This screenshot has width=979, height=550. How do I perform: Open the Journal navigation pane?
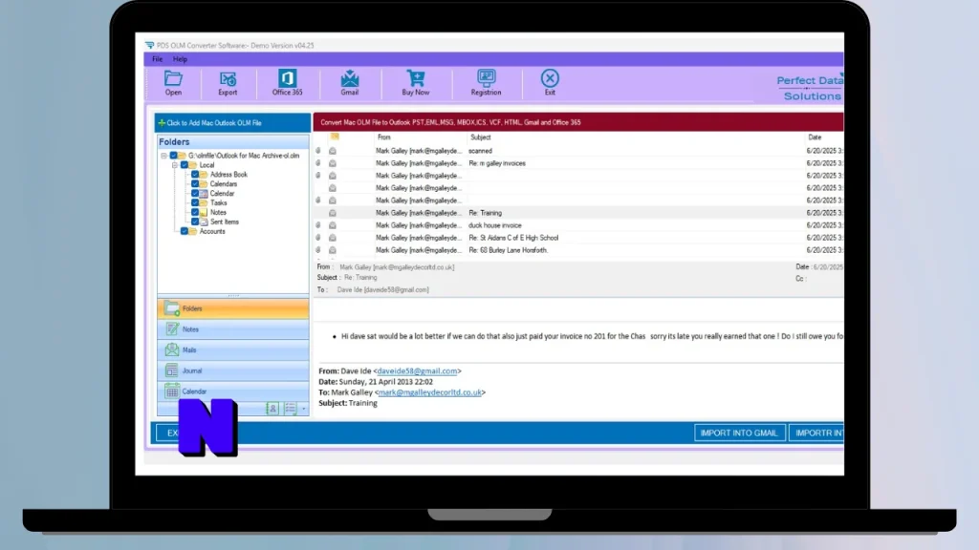[x=233, y=370]
